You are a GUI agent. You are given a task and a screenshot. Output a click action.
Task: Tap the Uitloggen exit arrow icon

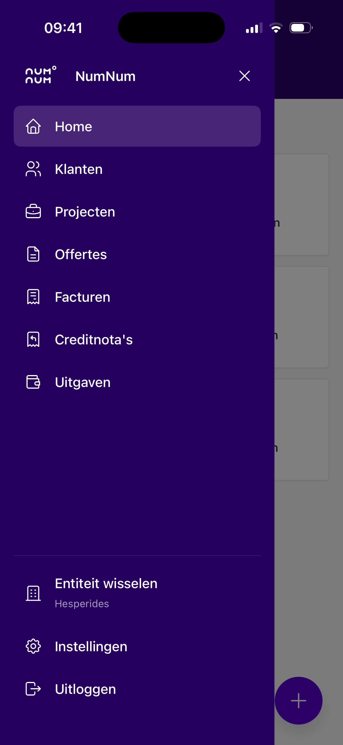(33, 689)
